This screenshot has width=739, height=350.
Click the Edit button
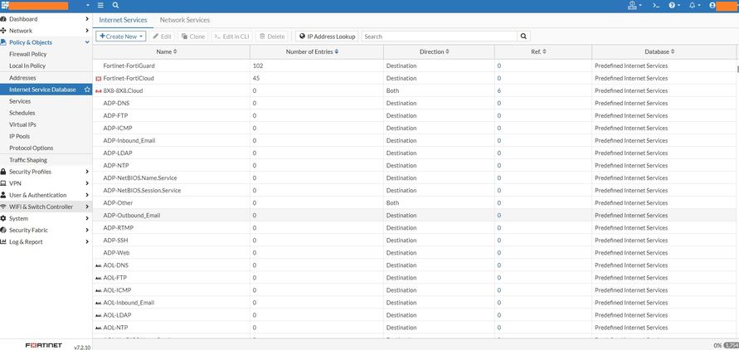point(162,36)
